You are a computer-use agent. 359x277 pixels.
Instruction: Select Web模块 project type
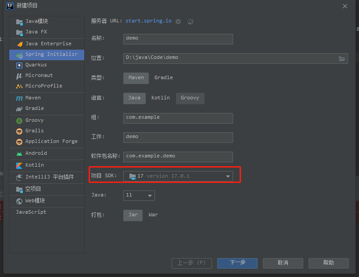coord(47,201)
